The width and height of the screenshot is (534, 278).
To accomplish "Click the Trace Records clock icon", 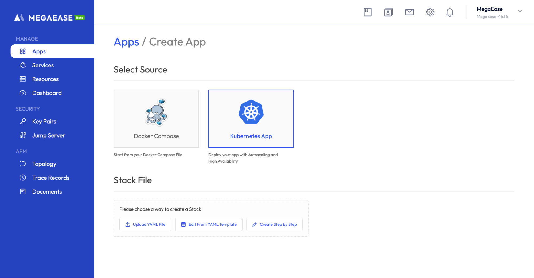I will click(x=23, y=178).
